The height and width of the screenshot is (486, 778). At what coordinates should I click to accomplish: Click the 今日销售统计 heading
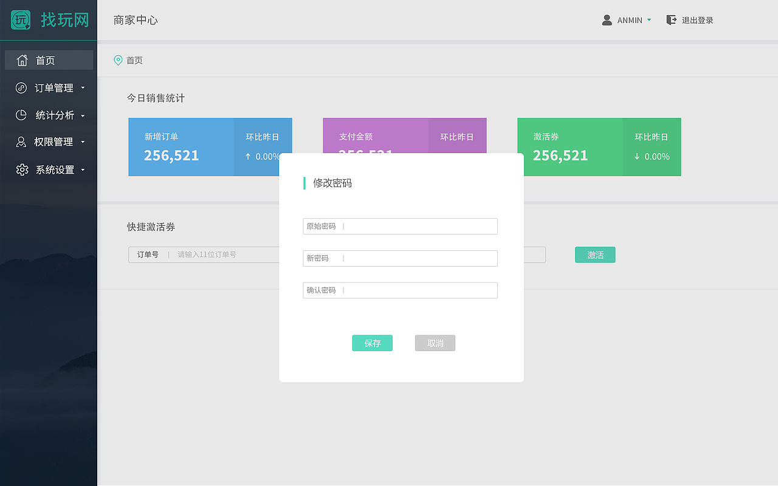click(x=156, y=98)
